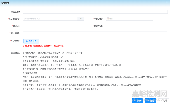Click the 联系电话 input field
The image size is (170, 104).
pyautogui.click(x=137, y=26)
